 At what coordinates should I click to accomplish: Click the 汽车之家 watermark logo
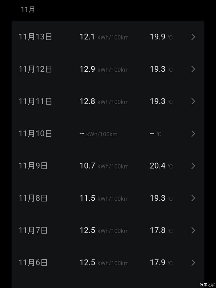(206, 284)
